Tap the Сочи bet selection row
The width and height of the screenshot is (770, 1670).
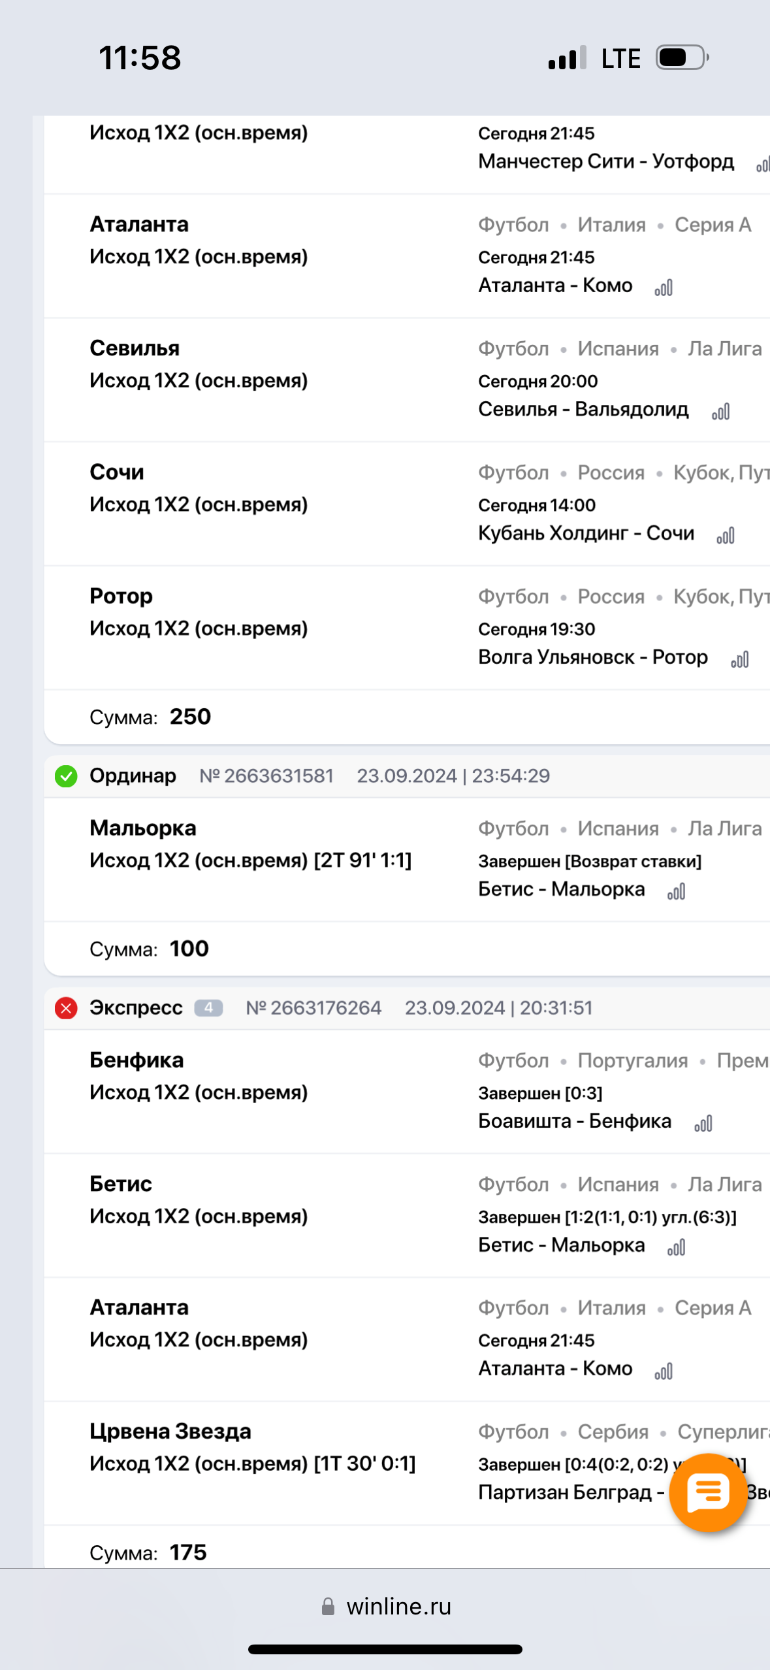click(x=198, y=488)
